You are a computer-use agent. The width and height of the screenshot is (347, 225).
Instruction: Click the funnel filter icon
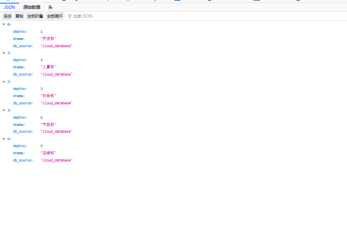(x=70, y=16)
